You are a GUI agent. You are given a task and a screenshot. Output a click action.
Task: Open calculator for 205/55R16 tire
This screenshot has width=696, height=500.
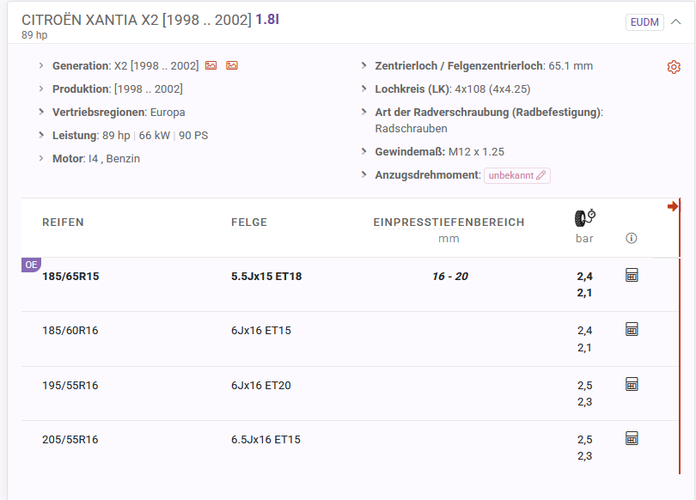click(x=632, y=438)
